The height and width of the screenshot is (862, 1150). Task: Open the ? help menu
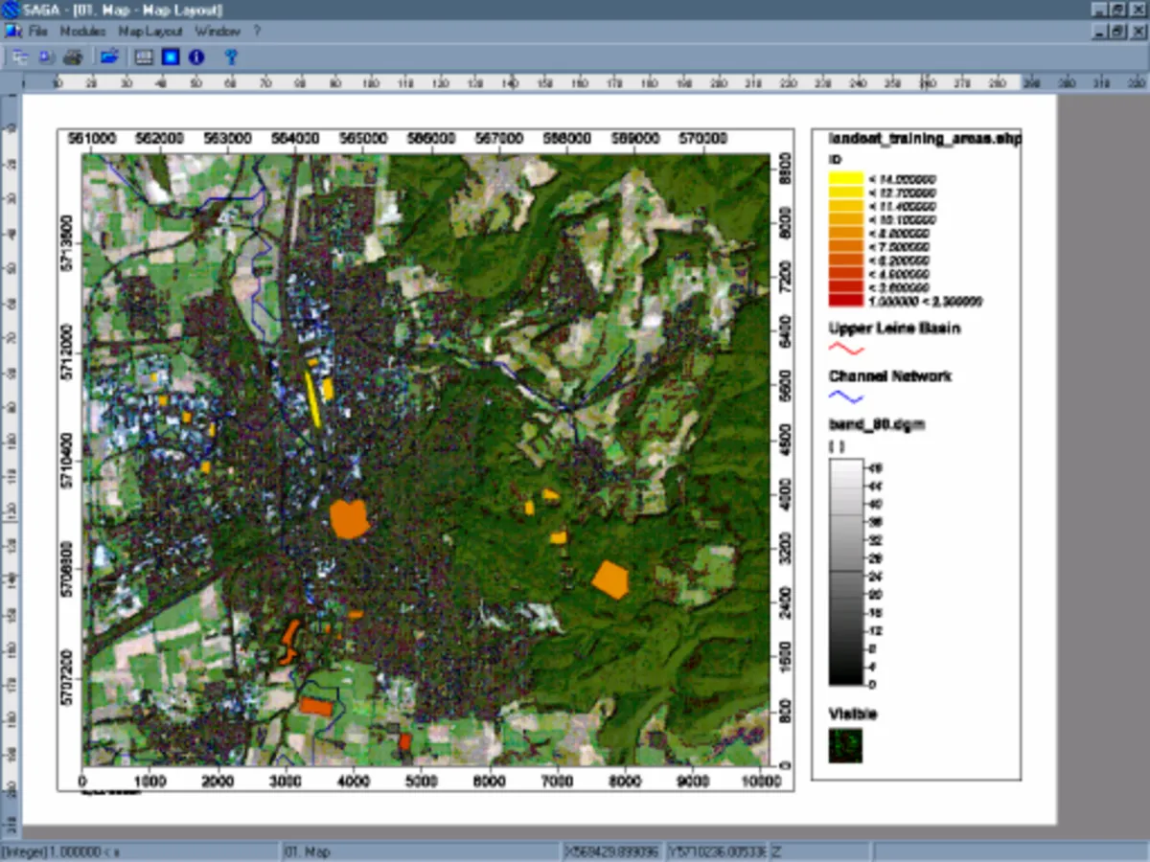coord(257,31)
